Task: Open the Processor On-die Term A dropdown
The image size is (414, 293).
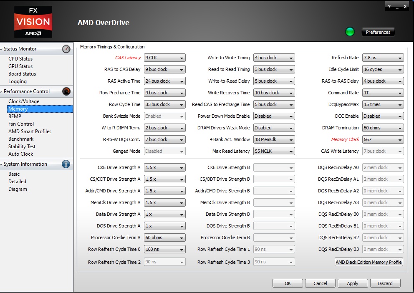Action: coord(165,237)
